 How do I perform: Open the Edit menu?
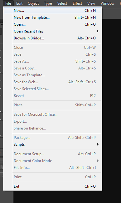coord(19,3)
